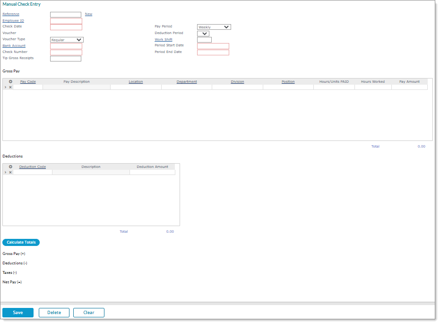The image size is (440, 324).
Task: Click inside the Period Start Date field
Action: pyautogui.click(x=213, y=45)
